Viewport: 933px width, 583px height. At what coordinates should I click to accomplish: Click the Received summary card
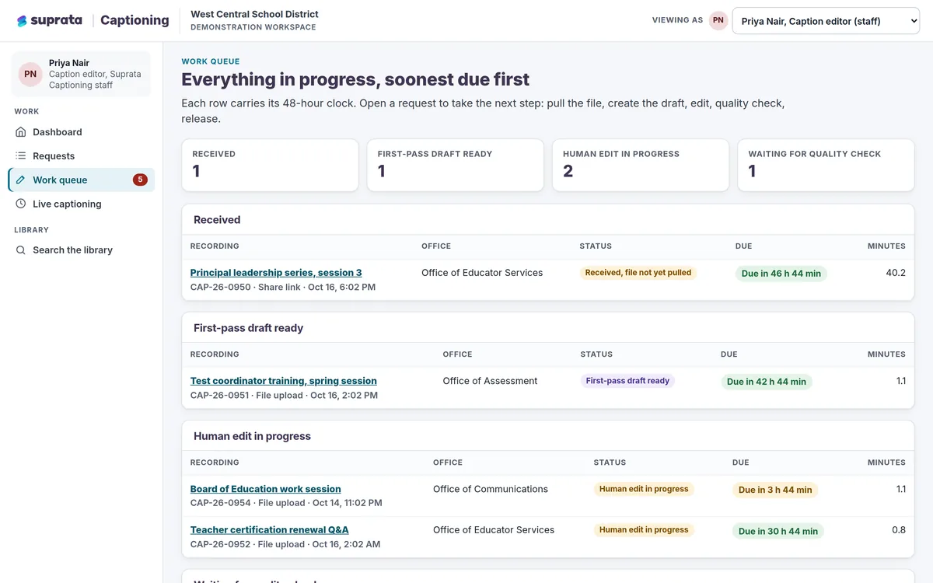[x=270, y=165]
